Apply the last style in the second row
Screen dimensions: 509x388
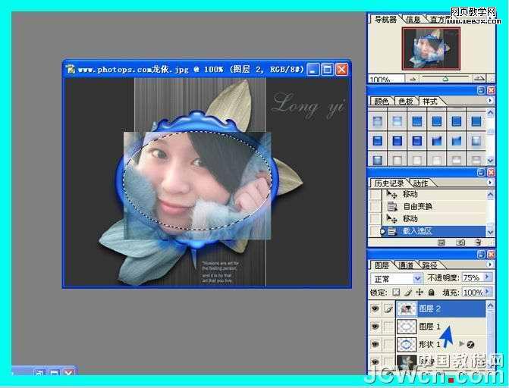(476, 141)
